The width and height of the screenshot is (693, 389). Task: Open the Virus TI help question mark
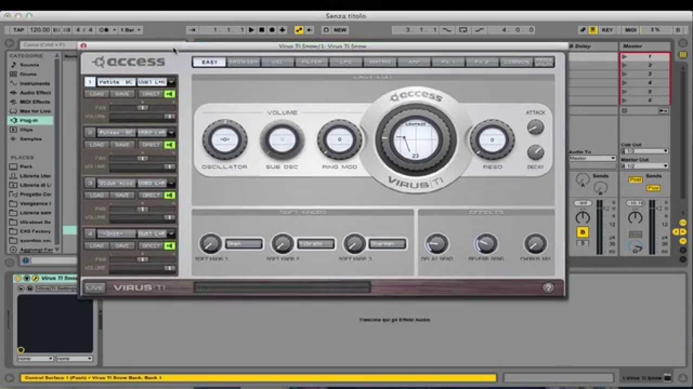tap(548, 287)
